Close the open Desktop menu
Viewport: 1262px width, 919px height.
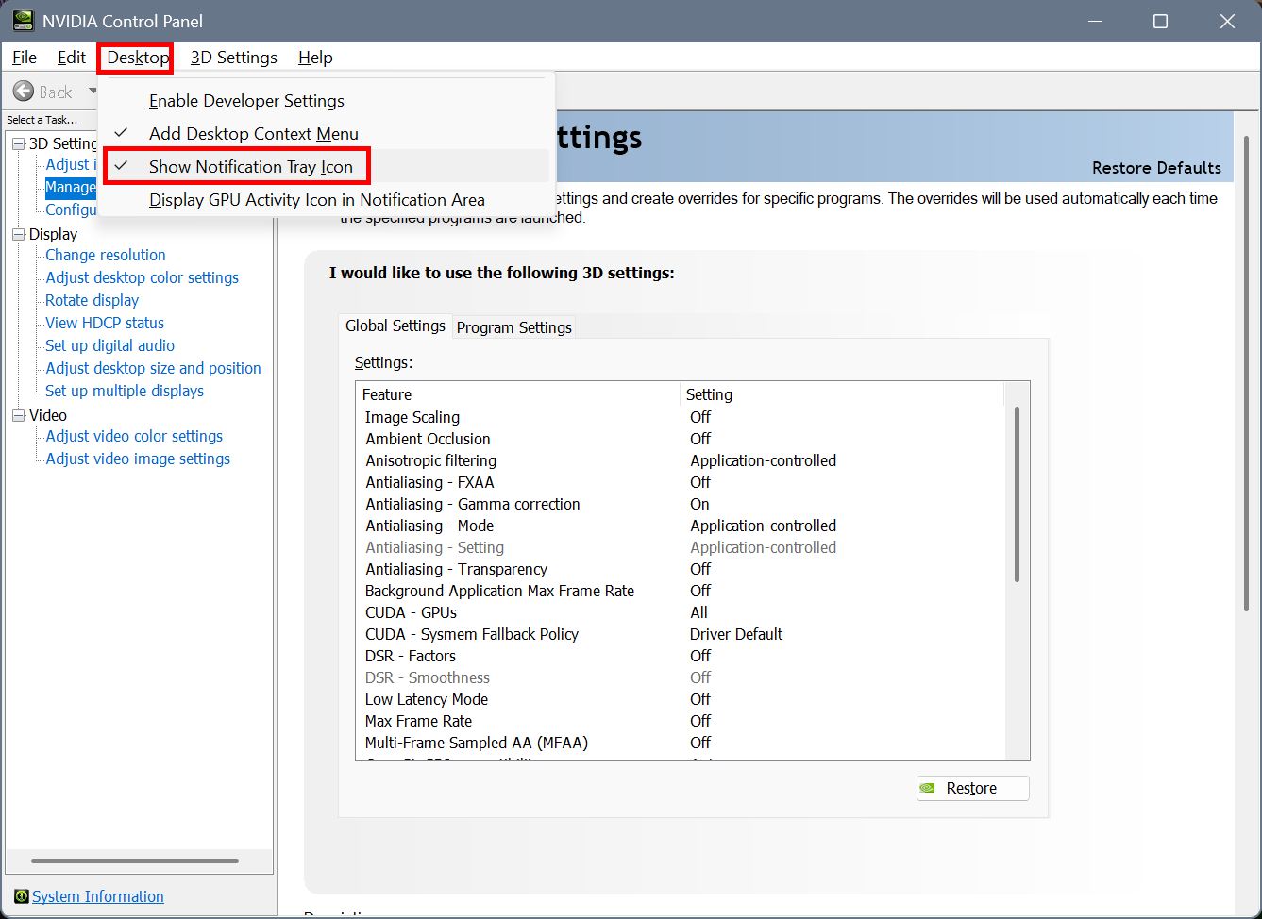tap(137, 58)
